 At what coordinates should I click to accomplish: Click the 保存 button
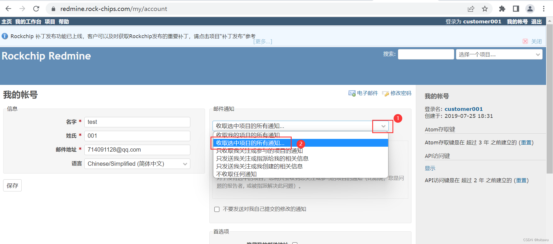(x=12, y=185)
